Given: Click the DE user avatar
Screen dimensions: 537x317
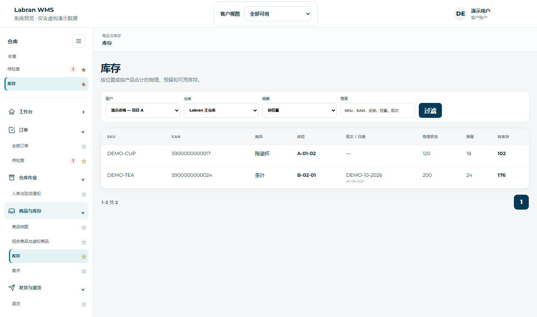Looking at the screenshot, I should pos(461,14).
